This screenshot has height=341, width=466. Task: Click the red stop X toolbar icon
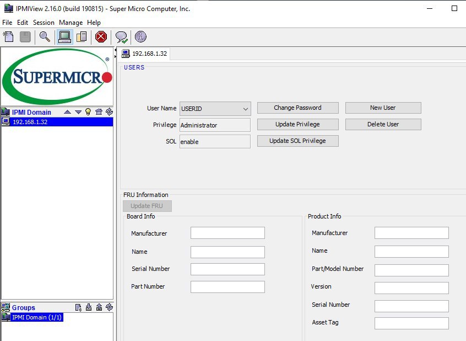tap(101, 37)
